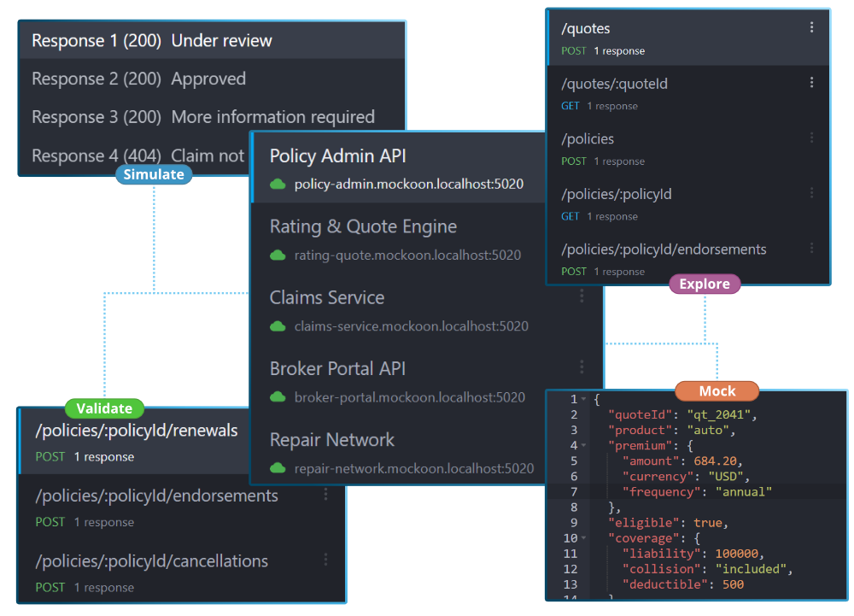
Task: Click the "included" collision value
Action: (x=751, y=569)
